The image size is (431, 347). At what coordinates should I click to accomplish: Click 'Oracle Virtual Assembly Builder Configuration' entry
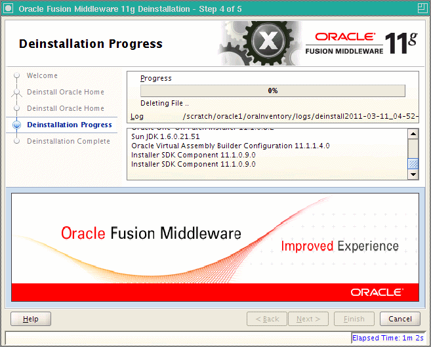[230, 146]
